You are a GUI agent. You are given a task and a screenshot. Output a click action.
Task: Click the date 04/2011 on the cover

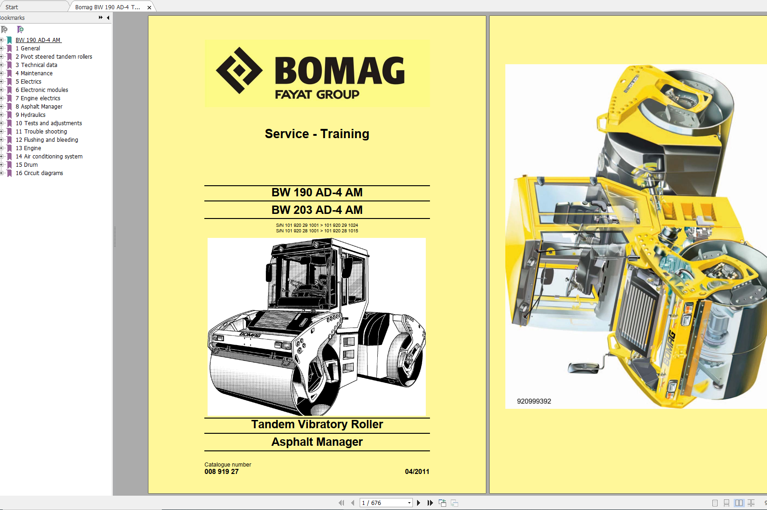[x=417, y=472]
